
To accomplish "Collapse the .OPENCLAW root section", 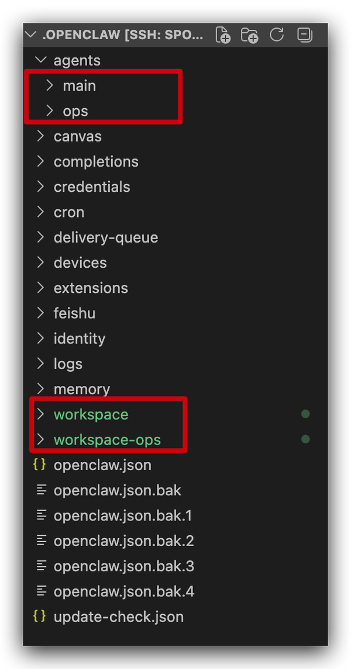I will pyautogui.click(x=32, y=35).
